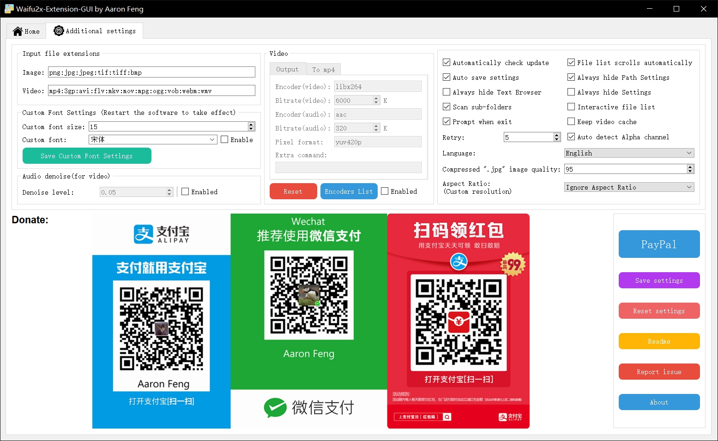Viewport: 718px width, 441px height.
Task: Click the Reset settings button
Action: coord(659,311)
